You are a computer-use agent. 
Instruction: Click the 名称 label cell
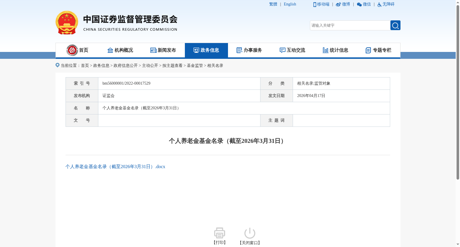tap(82, 108)
